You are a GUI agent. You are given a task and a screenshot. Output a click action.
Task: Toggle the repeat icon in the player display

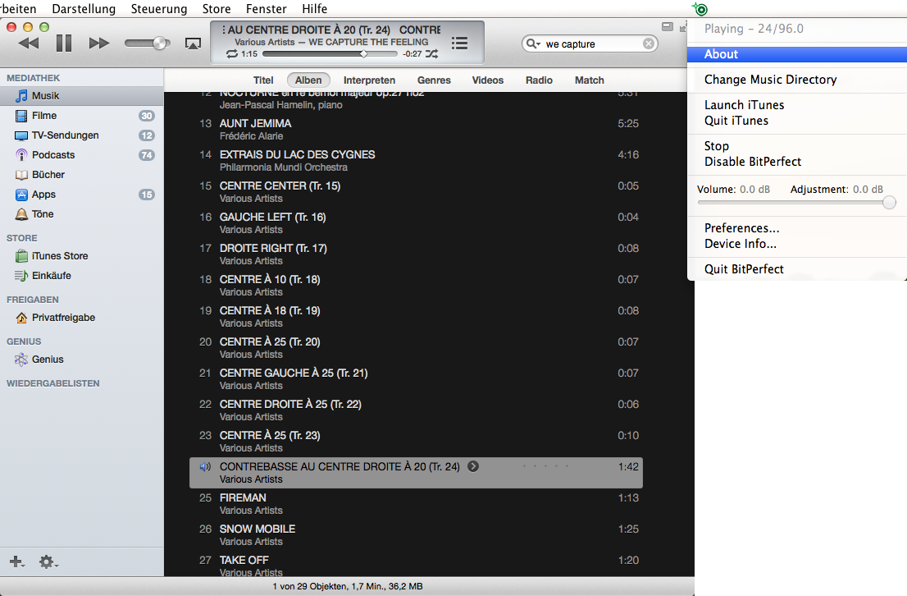point(232,54)
